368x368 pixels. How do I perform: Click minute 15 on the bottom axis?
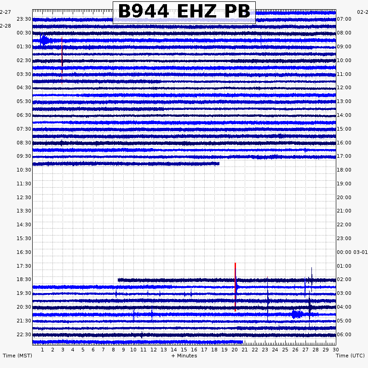pyautogui.click(x=184, y=350)
